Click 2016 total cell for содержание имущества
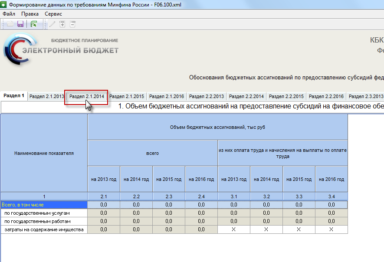384x262 pixels. tap(201, 229)
